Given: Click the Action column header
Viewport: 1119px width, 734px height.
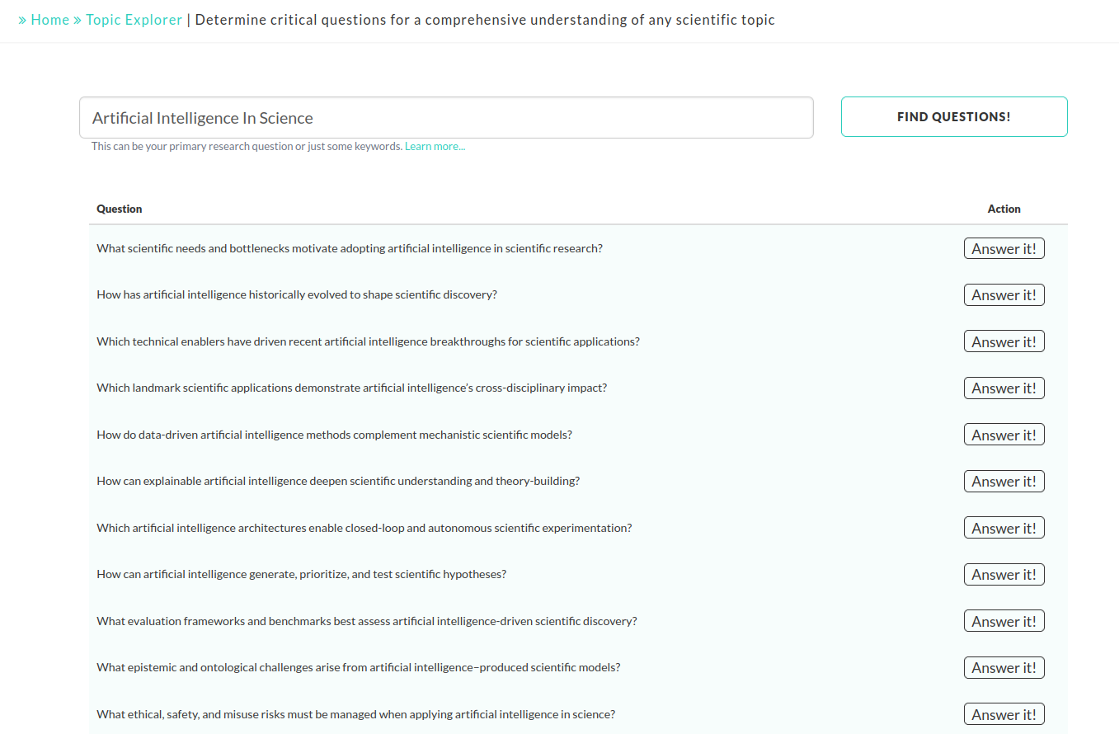Looking at the screenshot, I should tap(1004, 209).
